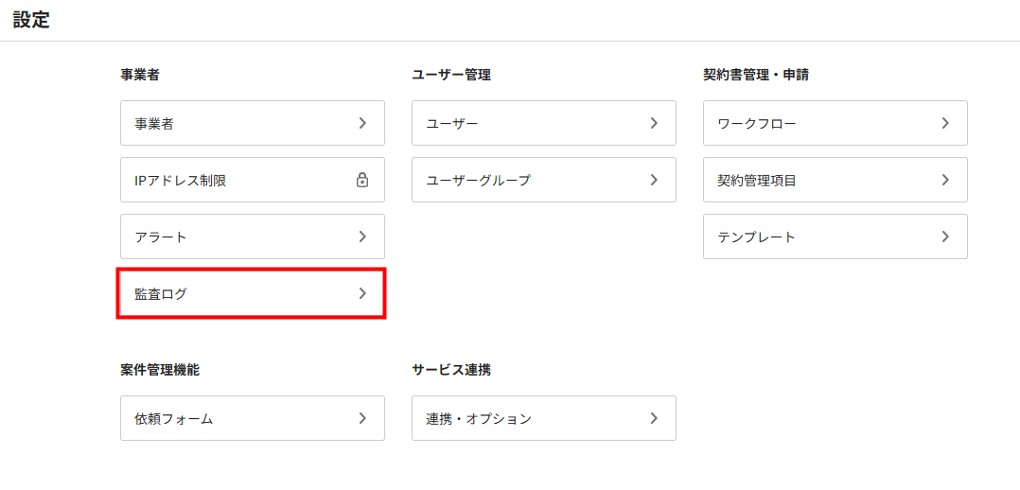
Task: Click the chevron arrow beside ユーザーグループ
Action: pos(654,180)
